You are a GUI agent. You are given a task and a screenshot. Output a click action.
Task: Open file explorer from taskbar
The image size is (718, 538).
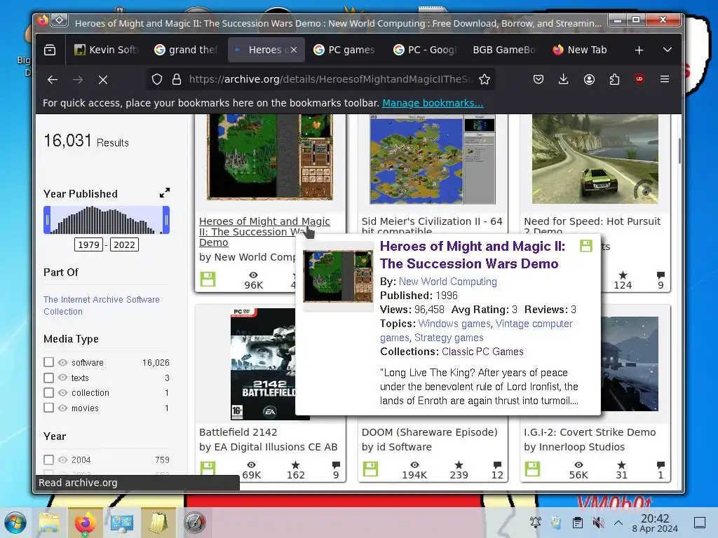49,523
